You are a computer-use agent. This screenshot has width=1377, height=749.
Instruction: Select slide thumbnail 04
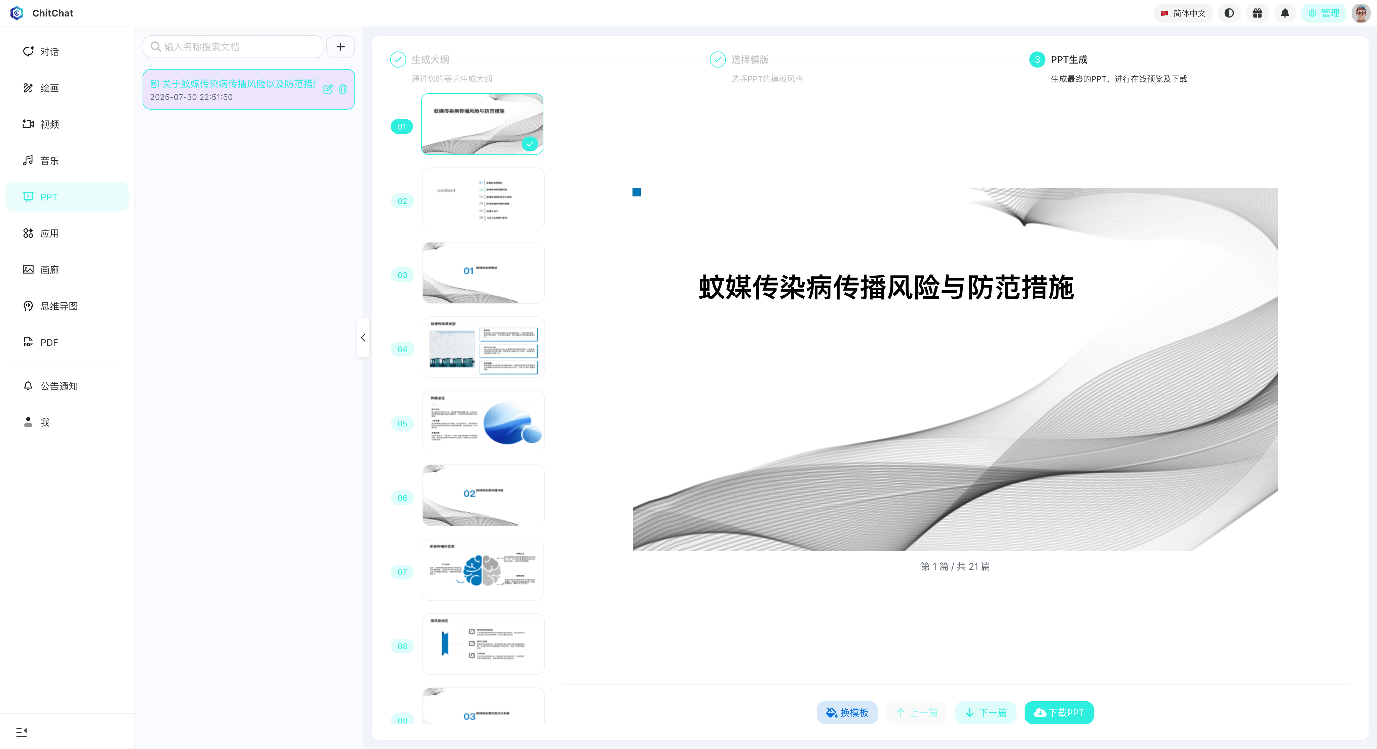(483, 347)
